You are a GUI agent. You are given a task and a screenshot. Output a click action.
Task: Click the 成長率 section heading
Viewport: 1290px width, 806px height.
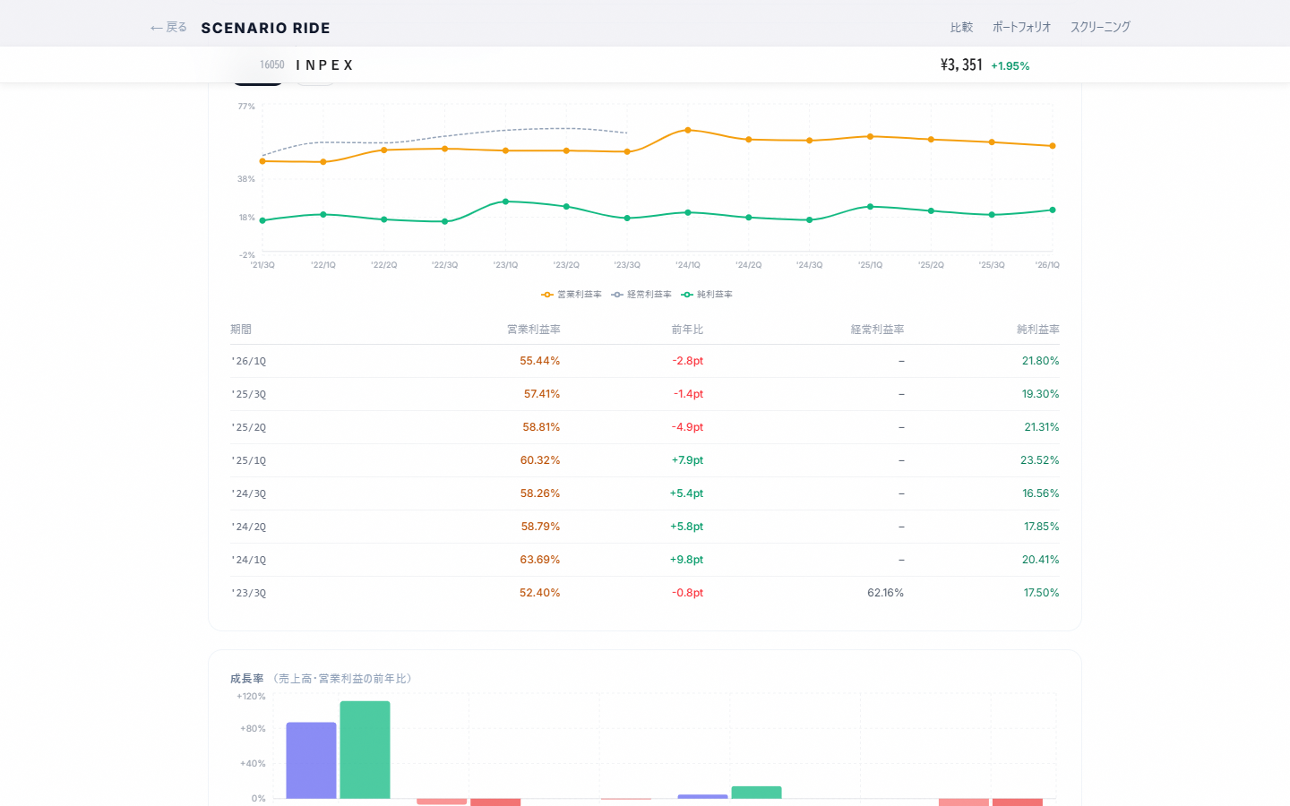247,679
